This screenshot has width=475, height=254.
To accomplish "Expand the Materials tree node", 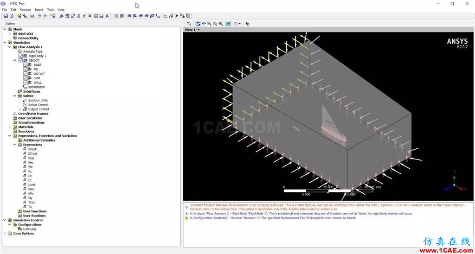I will point(10,127).
